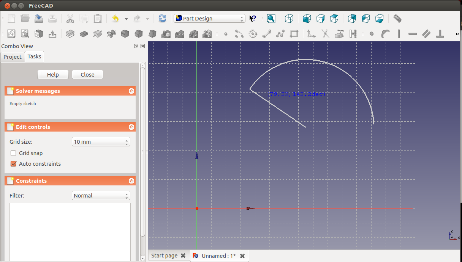Click the Close button in Tasks
This screenshot has height=262, width=462.
tap(87, 75)
